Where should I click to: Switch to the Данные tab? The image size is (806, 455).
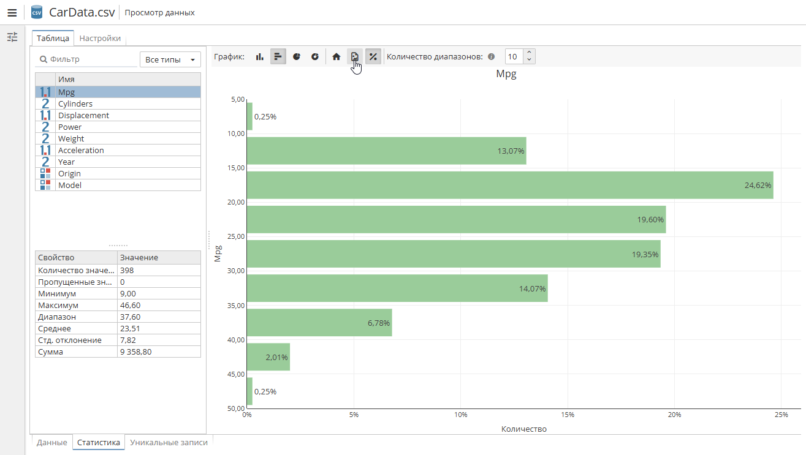pyautogui.click(x=51, y=442)
